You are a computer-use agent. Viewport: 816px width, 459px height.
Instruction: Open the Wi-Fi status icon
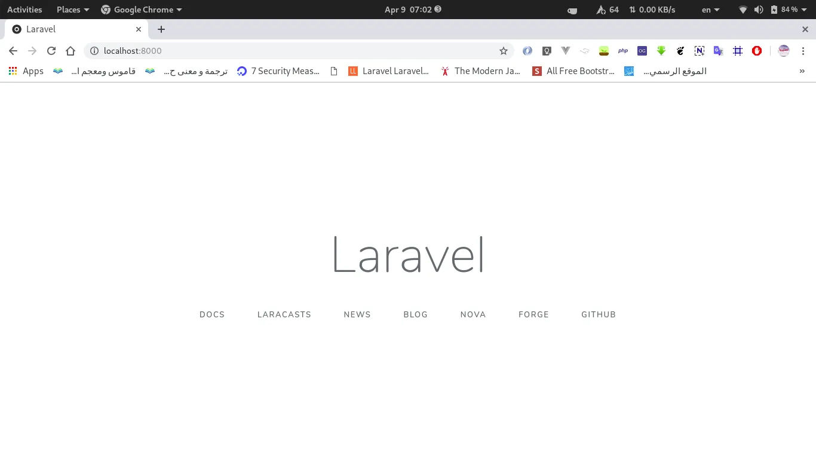[743, 10]
